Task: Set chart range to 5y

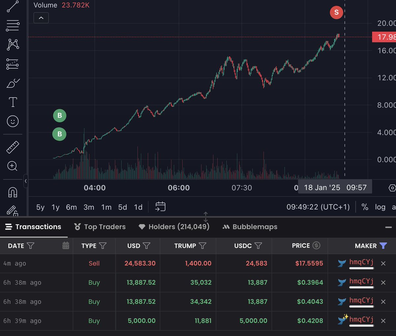Action: point(40,207)
